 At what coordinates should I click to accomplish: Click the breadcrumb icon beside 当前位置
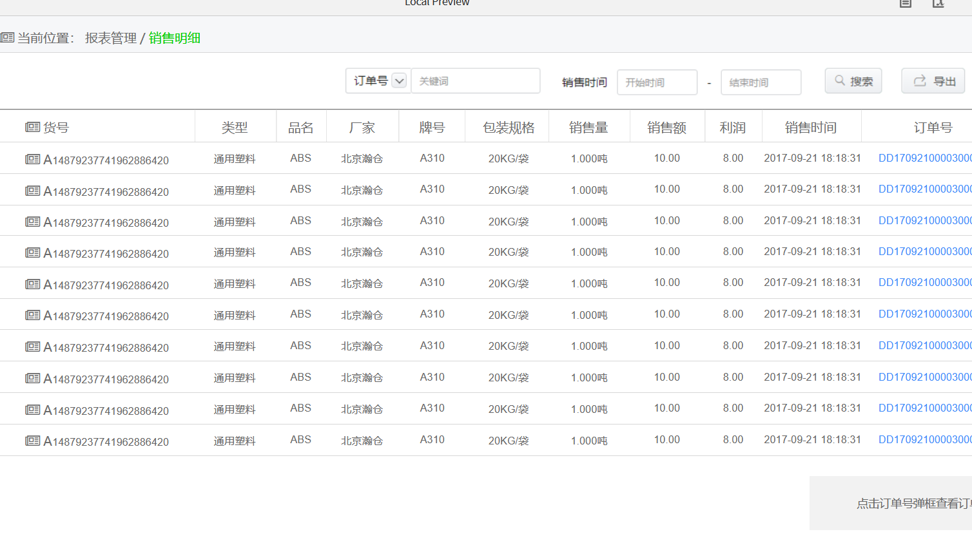pyautogui.click(x=7, y=38)
